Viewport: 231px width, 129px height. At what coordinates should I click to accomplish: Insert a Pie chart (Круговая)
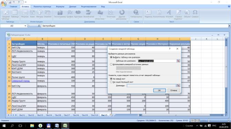78,14
